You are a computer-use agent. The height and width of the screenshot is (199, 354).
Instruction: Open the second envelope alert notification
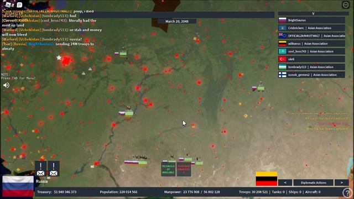[54, 169]
